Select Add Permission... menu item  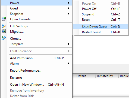coord(36,58)
